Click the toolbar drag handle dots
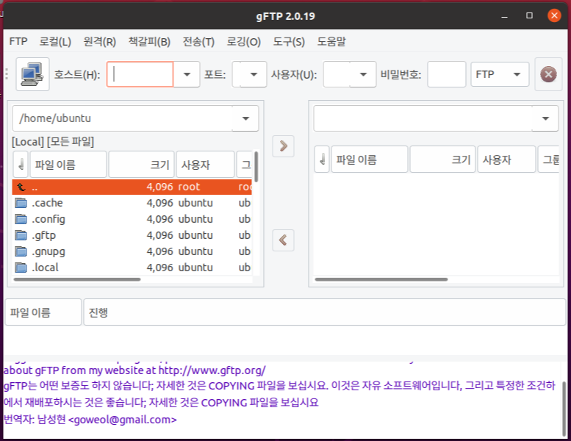 point(7,74)
